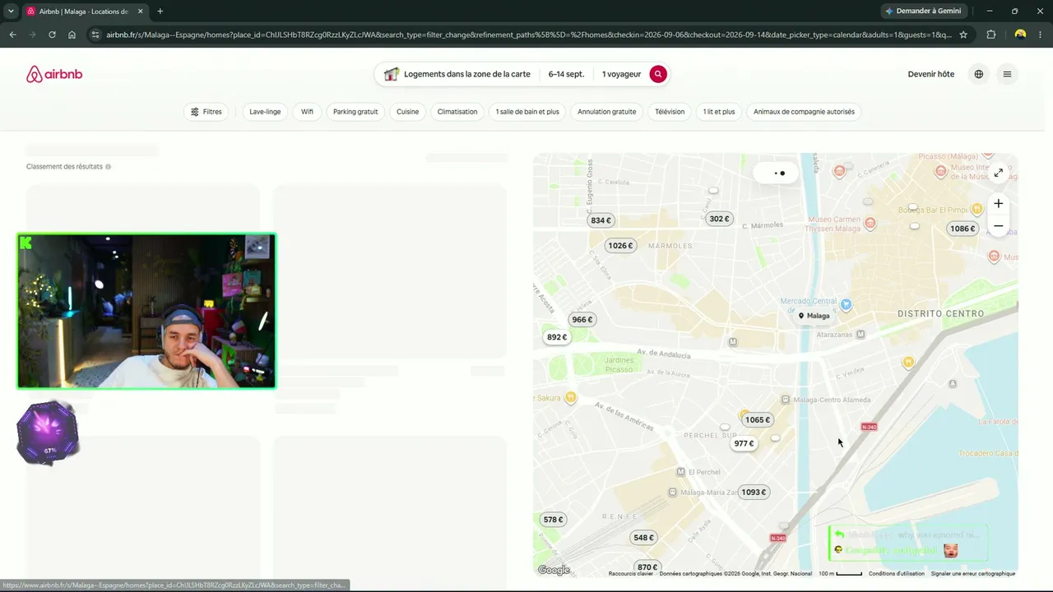
Task: Click the Devenir hôte link
Action: [931, 74]
